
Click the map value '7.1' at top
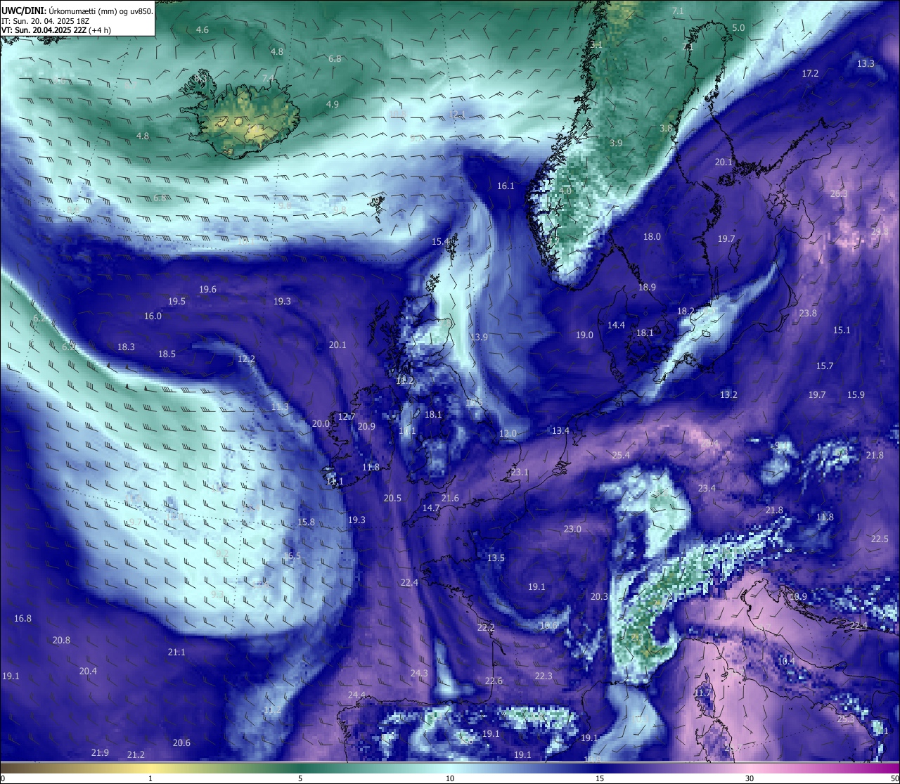pos(678,11)
